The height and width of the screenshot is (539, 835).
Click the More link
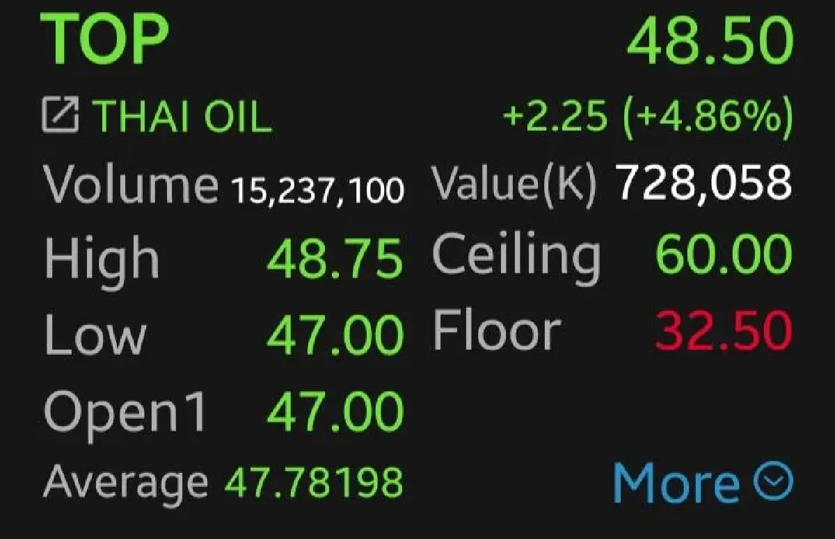point(675,480)
